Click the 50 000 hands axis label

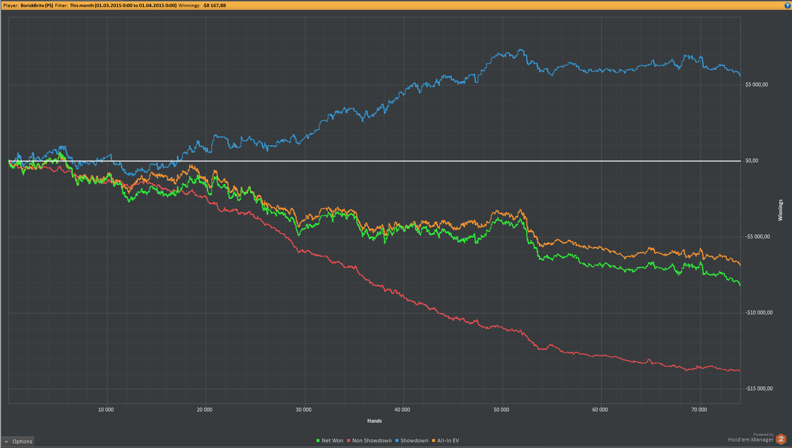point(501,410)
